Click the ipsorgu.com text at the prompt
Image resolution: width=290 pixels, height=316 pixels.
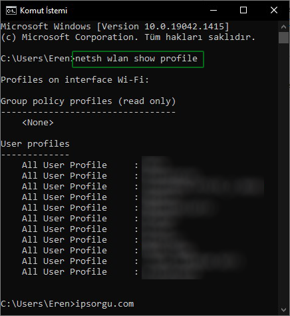(x=104, y=304)
